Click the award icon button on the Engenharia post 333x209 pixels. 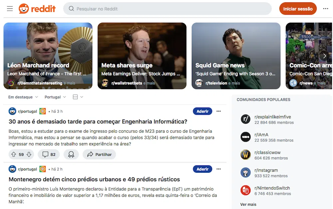(71, 154)
